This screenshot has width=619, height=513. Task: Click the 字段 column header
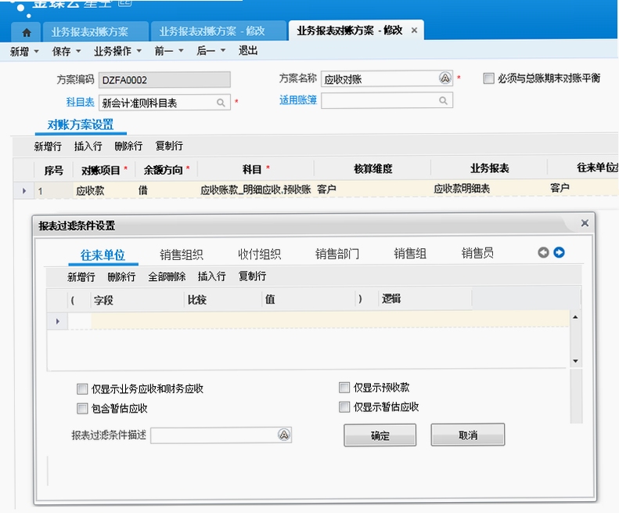(138, 300)
